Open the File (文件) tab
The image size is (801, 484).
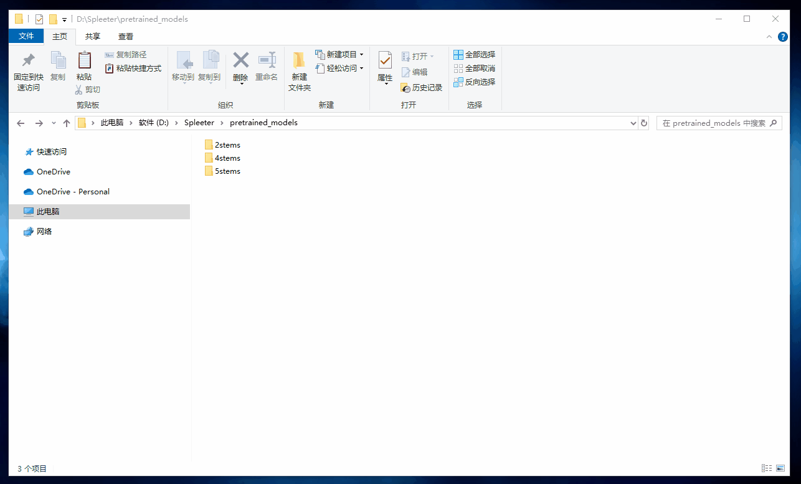[26, 37]
